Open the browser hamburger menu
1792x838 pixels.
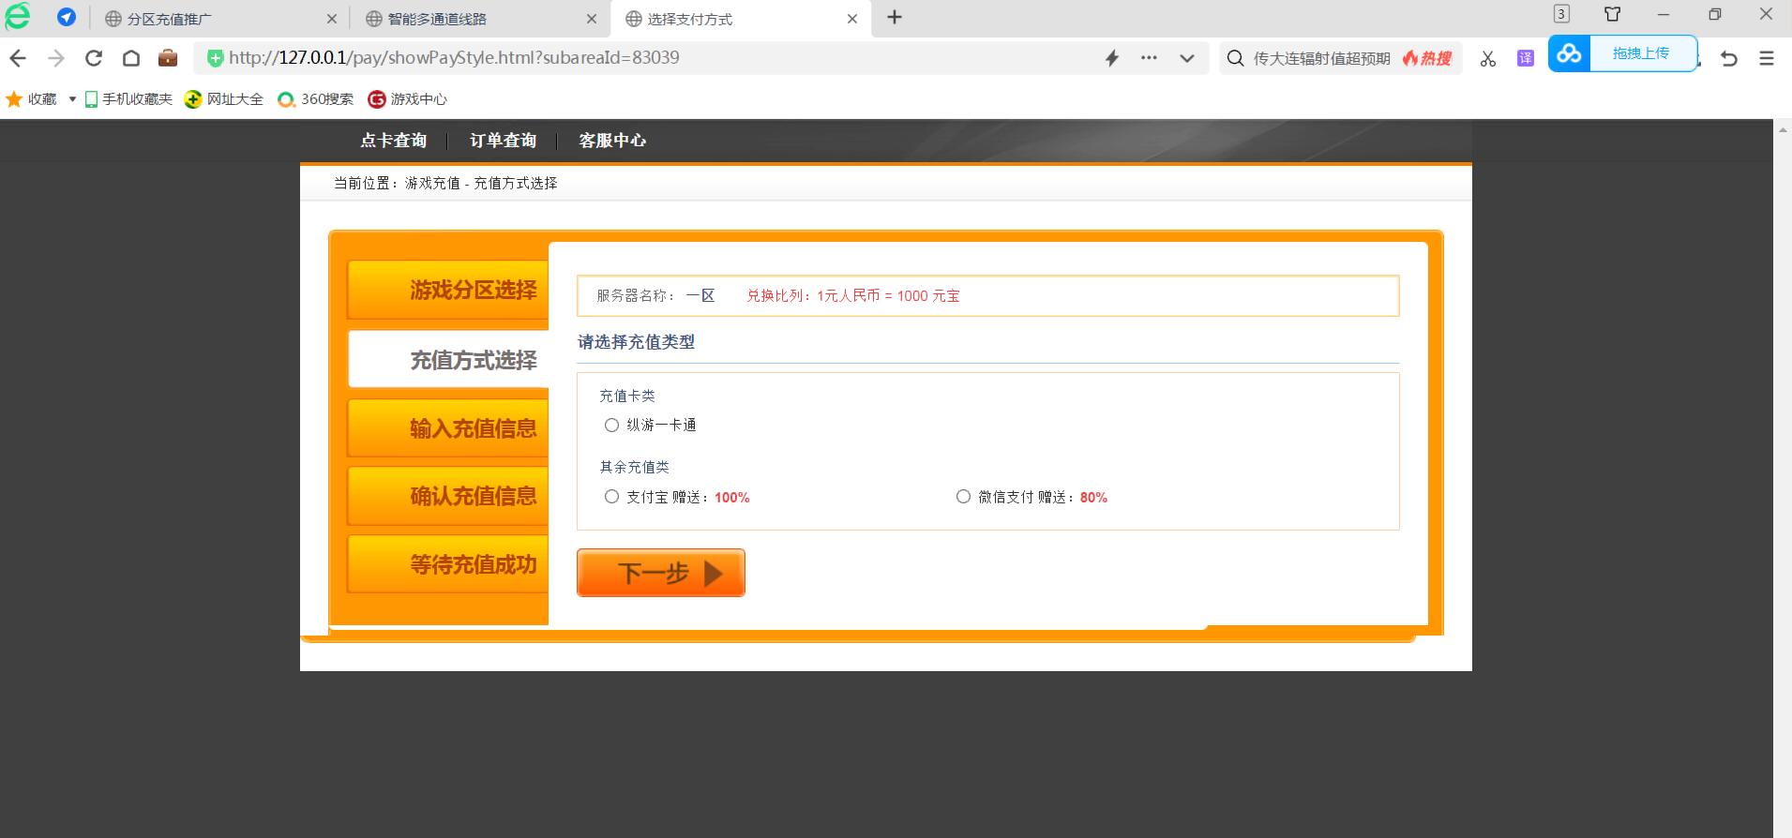click(1767, 58)
